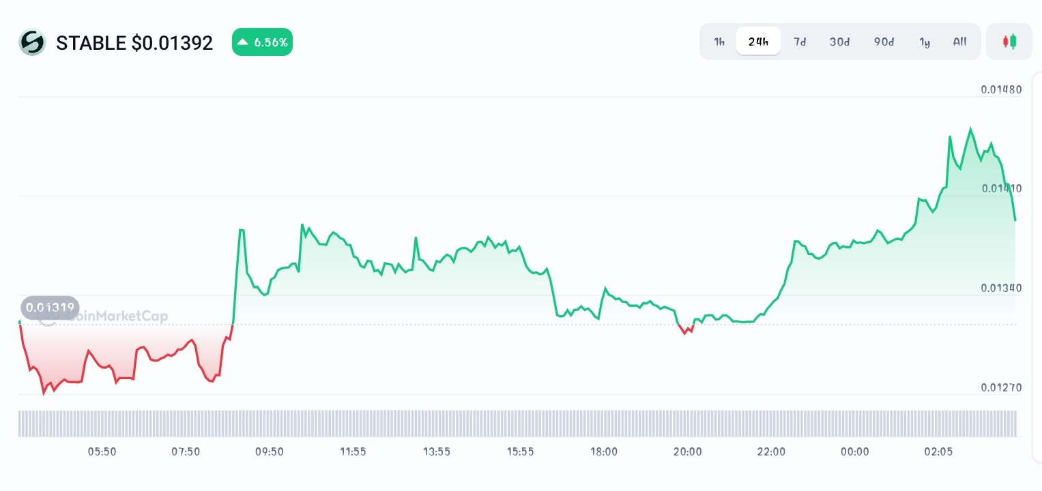This screenshot has height=491, width=1042.
Task: Show the All time range
Action: pos(959,42)
